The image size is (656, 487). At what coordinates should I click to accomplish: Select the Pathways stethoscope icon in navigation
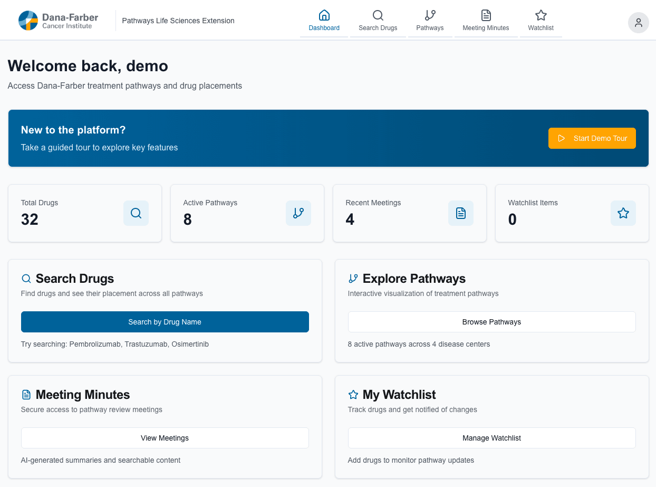[x=430, y=15]
